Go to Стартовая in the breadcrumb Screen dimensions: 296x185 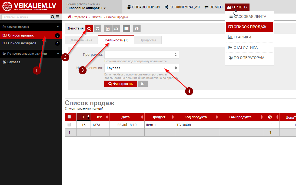tap(79, 17)
